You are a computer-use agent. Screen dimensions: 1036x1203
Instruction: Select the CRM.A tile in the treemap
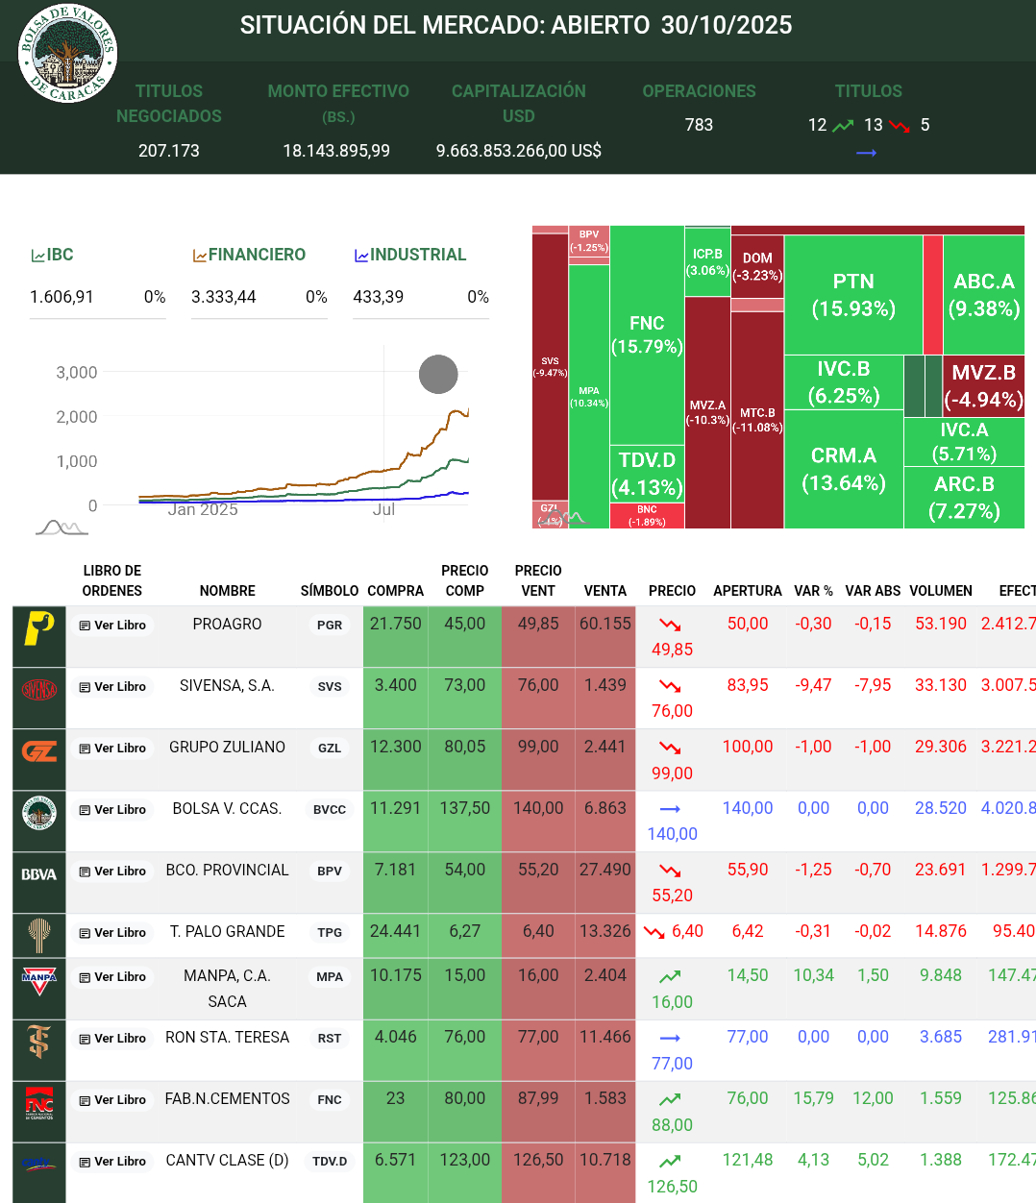(844, 469)
